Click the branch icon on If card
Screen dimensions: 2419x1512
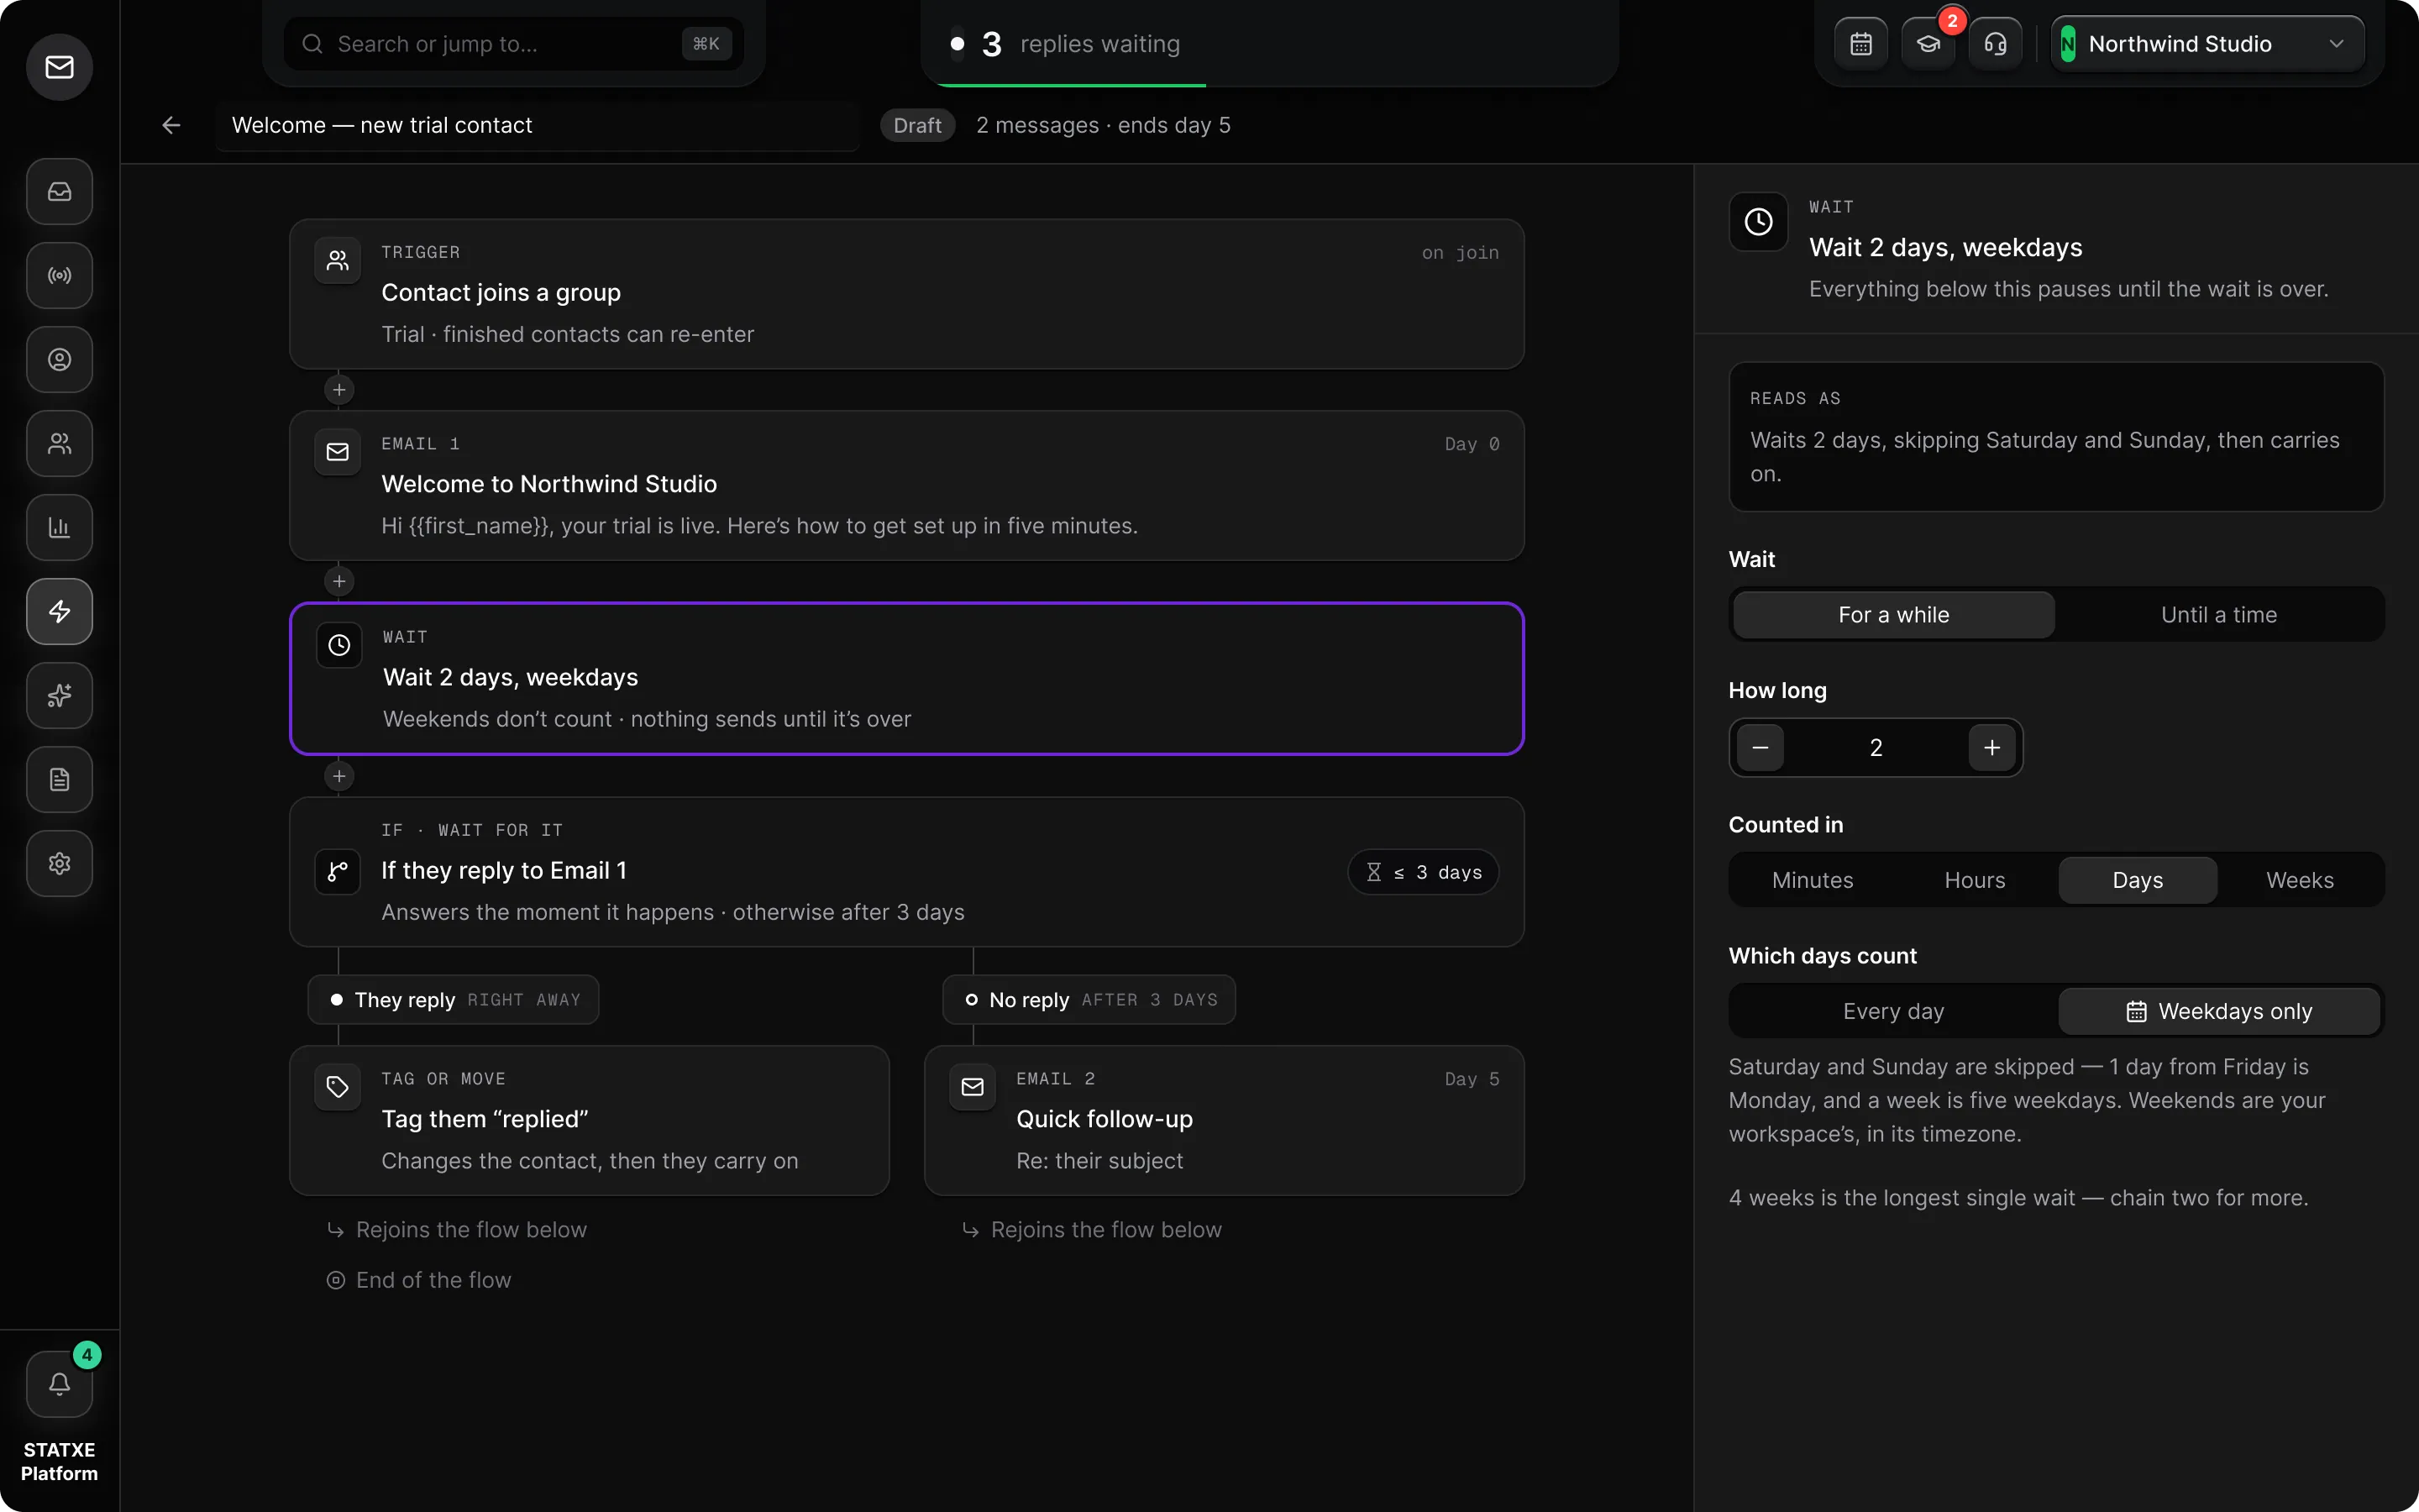click(x=338, y=871)
